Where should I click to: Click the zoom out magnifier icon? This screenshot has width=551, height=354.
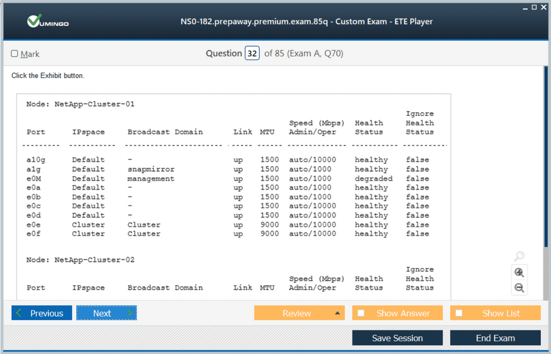519,288
